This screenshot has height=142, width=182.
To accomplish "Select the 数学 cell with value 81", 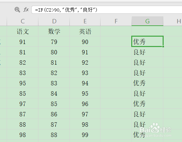I will coord(54,62).
